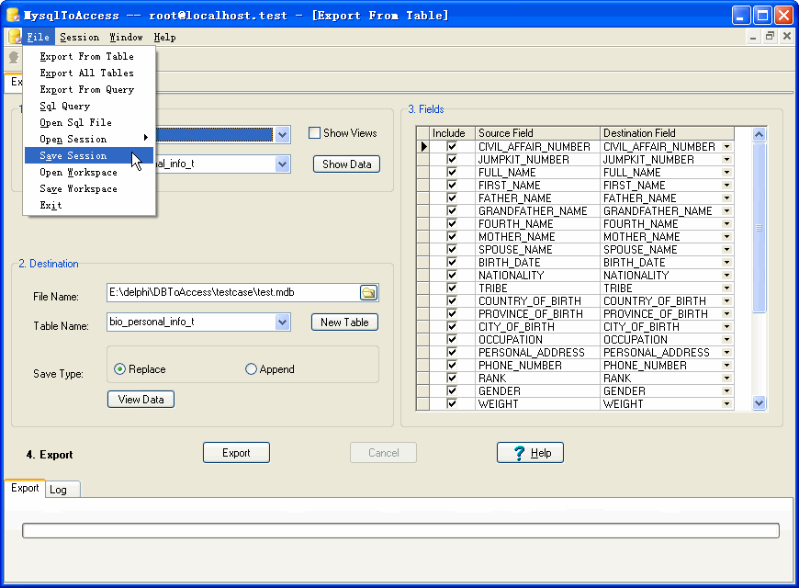
Task: Switch to the bottom Export tab
Action: (25, 488)
